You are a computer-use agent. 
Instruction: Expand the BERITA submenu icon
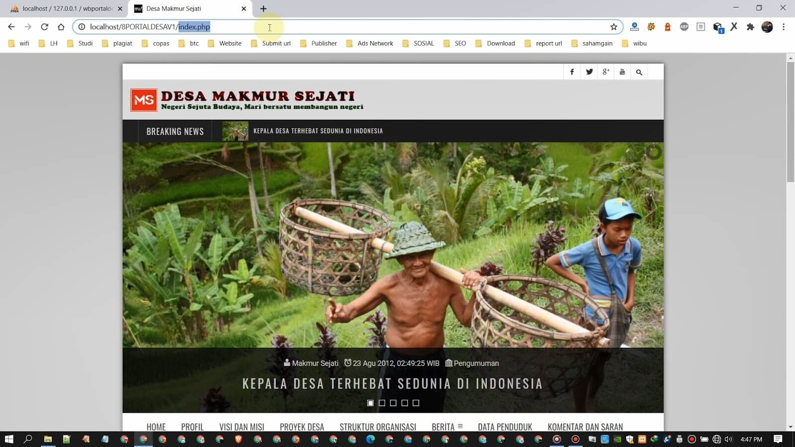[x=460, y=425]
